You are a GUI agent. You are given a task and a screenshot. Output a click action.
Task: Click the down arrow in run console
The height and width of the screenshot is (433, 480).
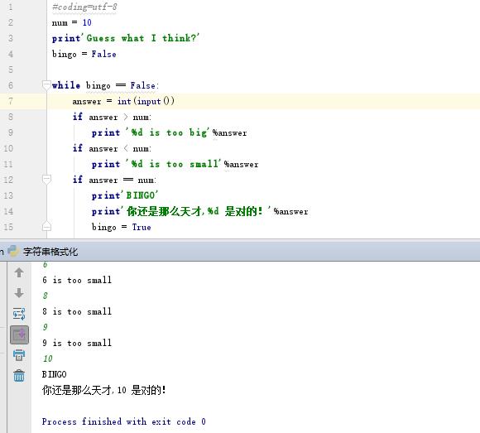click(x=19, y=293)
